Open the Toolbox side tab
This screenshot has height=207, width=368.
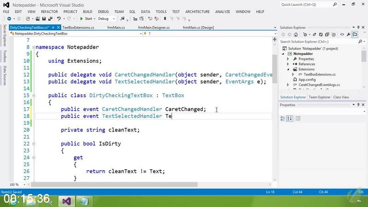[5, 56]
